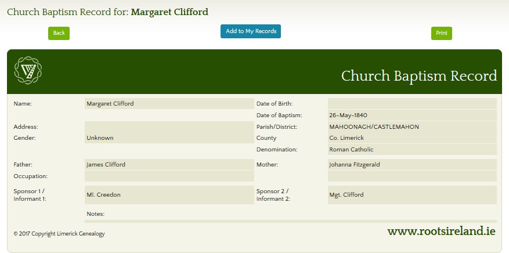Click the empty Occupation field
Viewport: 509px width, 253px height.
click(x=169, y=176)
